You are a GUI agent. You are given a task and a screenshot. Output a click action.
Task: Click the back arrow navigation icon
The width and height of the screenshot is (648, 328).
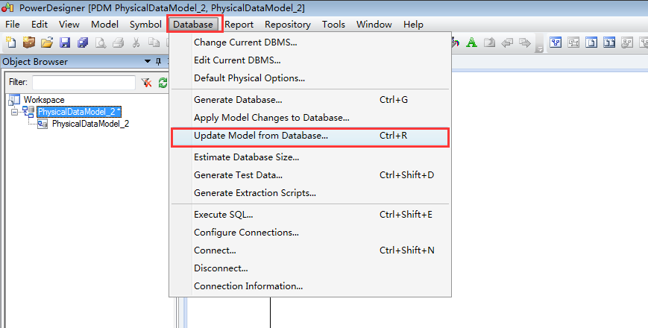pyautogui.click(x=507, y=42)
